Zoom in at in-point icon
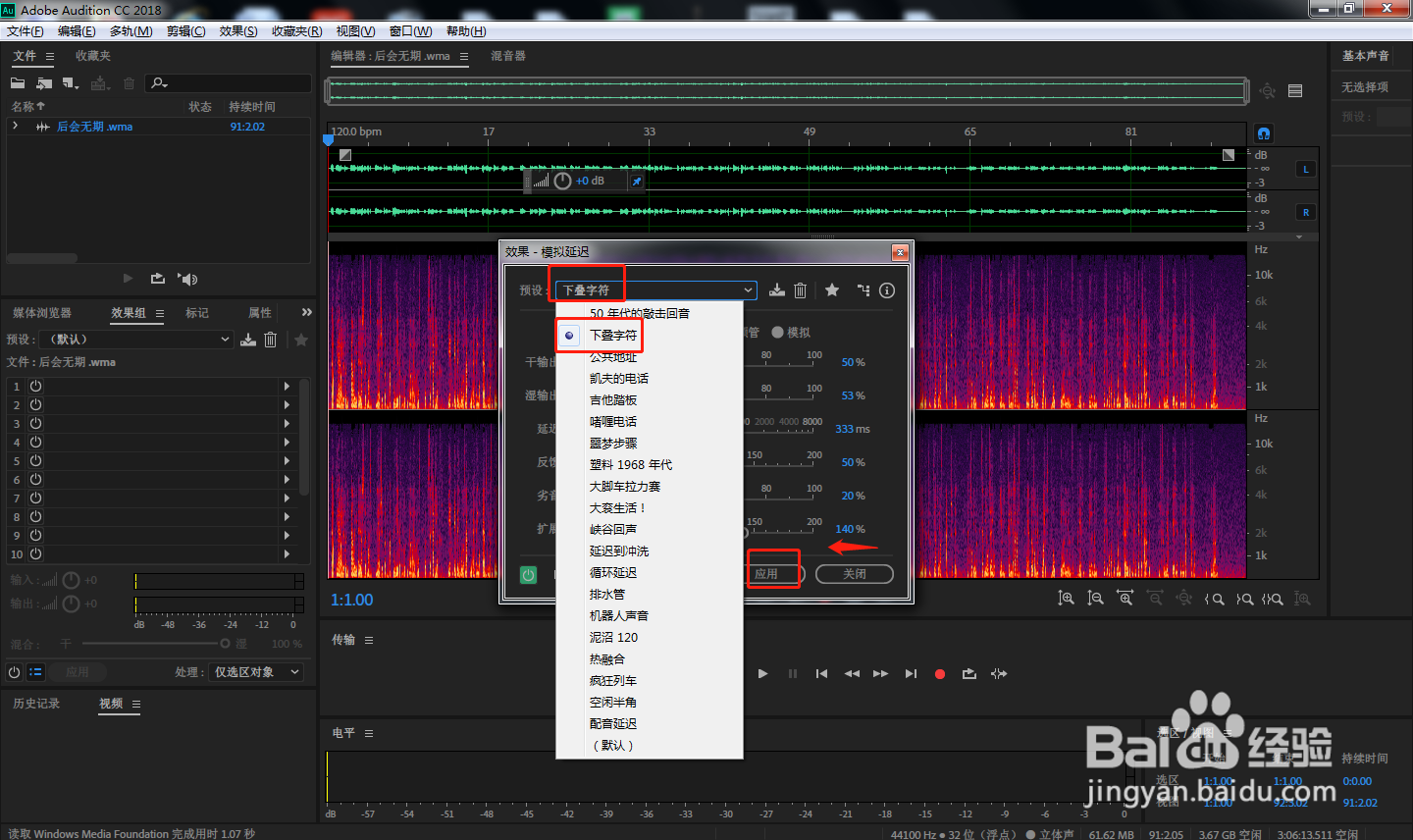The image size is (1413, 840). coord(1215,599)
